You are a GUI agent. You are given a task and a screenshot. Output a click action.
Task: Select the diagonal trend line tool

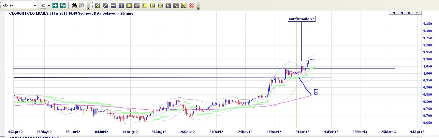(x=106, y=6)
